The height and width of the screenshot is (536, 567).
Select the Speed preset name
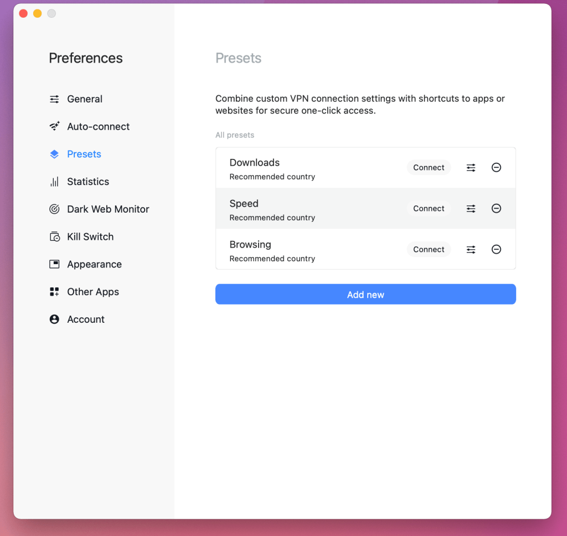[x=244, y=204]
